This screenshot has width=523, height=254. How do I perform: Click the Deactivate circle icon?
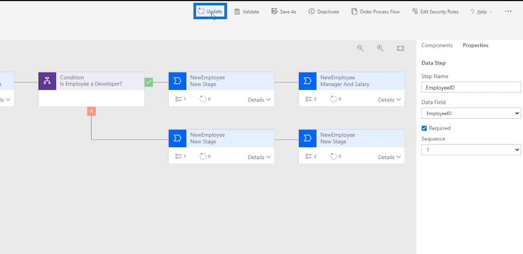click(x=312, y=12)
